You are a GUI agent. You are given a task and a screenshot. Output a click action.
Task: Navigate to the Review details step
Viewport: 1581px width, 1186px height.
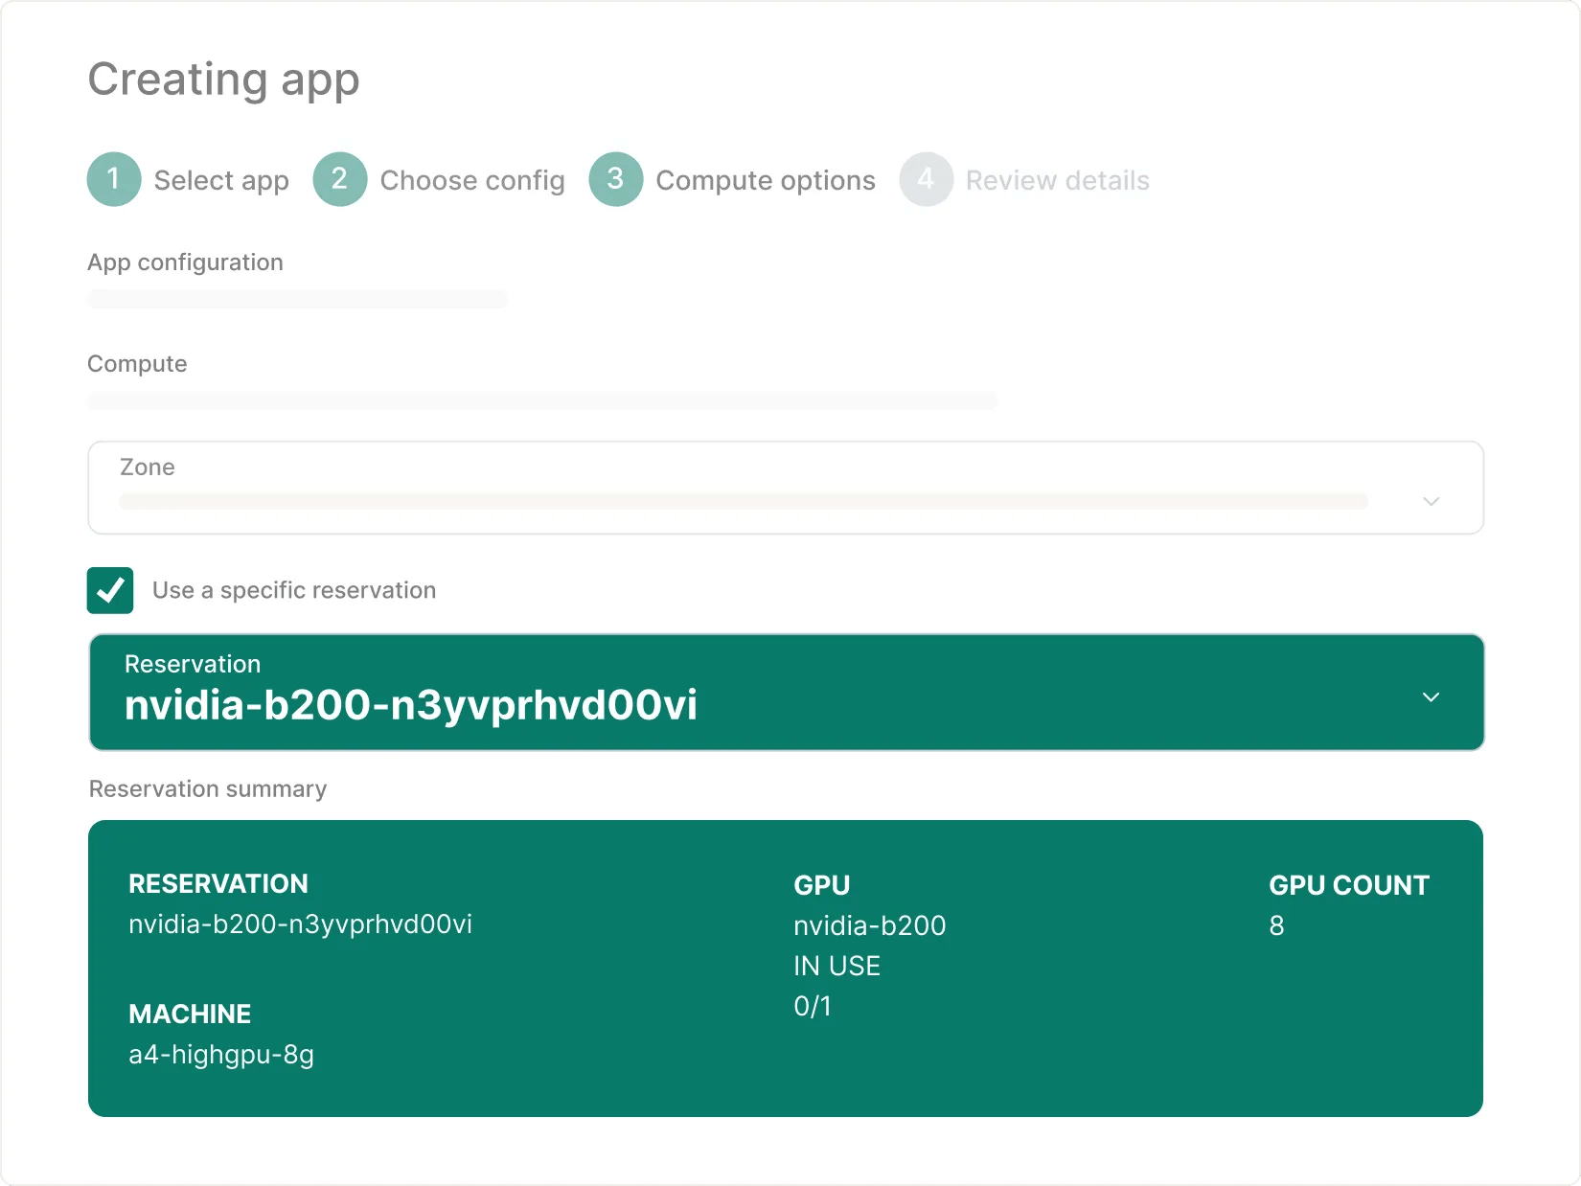[x=1057, y=179]
